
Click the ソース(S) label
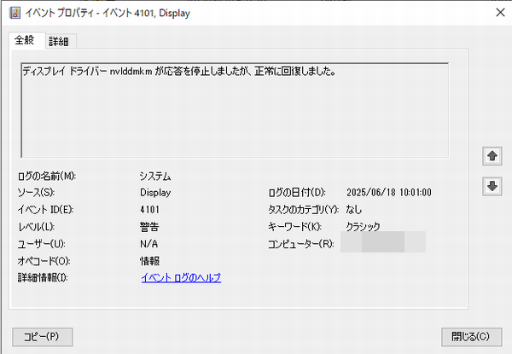pos(36,193)
